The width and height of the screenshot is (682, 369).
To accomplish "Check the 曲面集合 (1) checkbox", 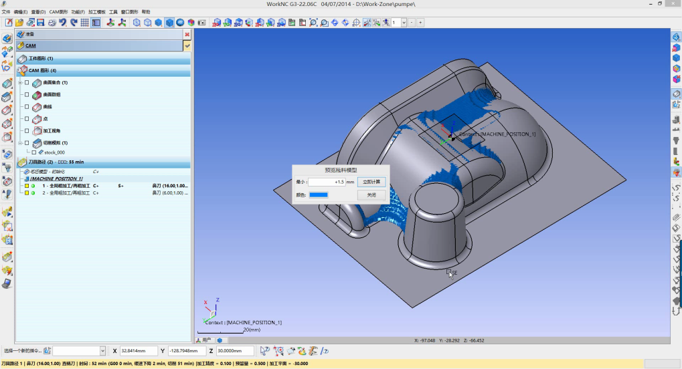I will 27,83.
